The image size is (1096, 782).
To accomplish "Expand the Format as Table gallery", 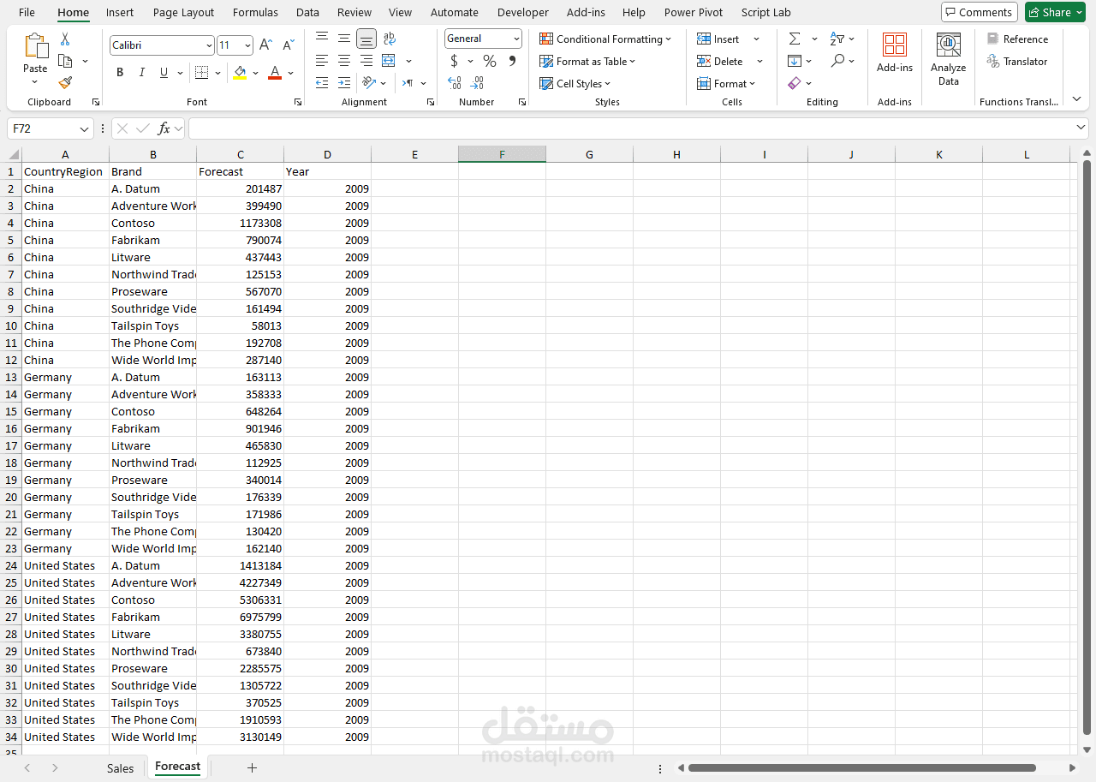I will click(587, 61).
